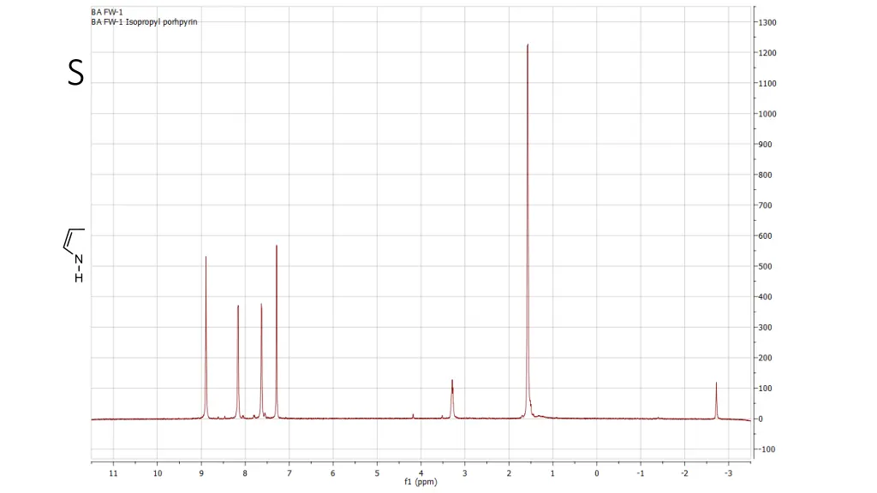877x493 pixels.
Task: Click the large letter S on left
Action: 76,74
